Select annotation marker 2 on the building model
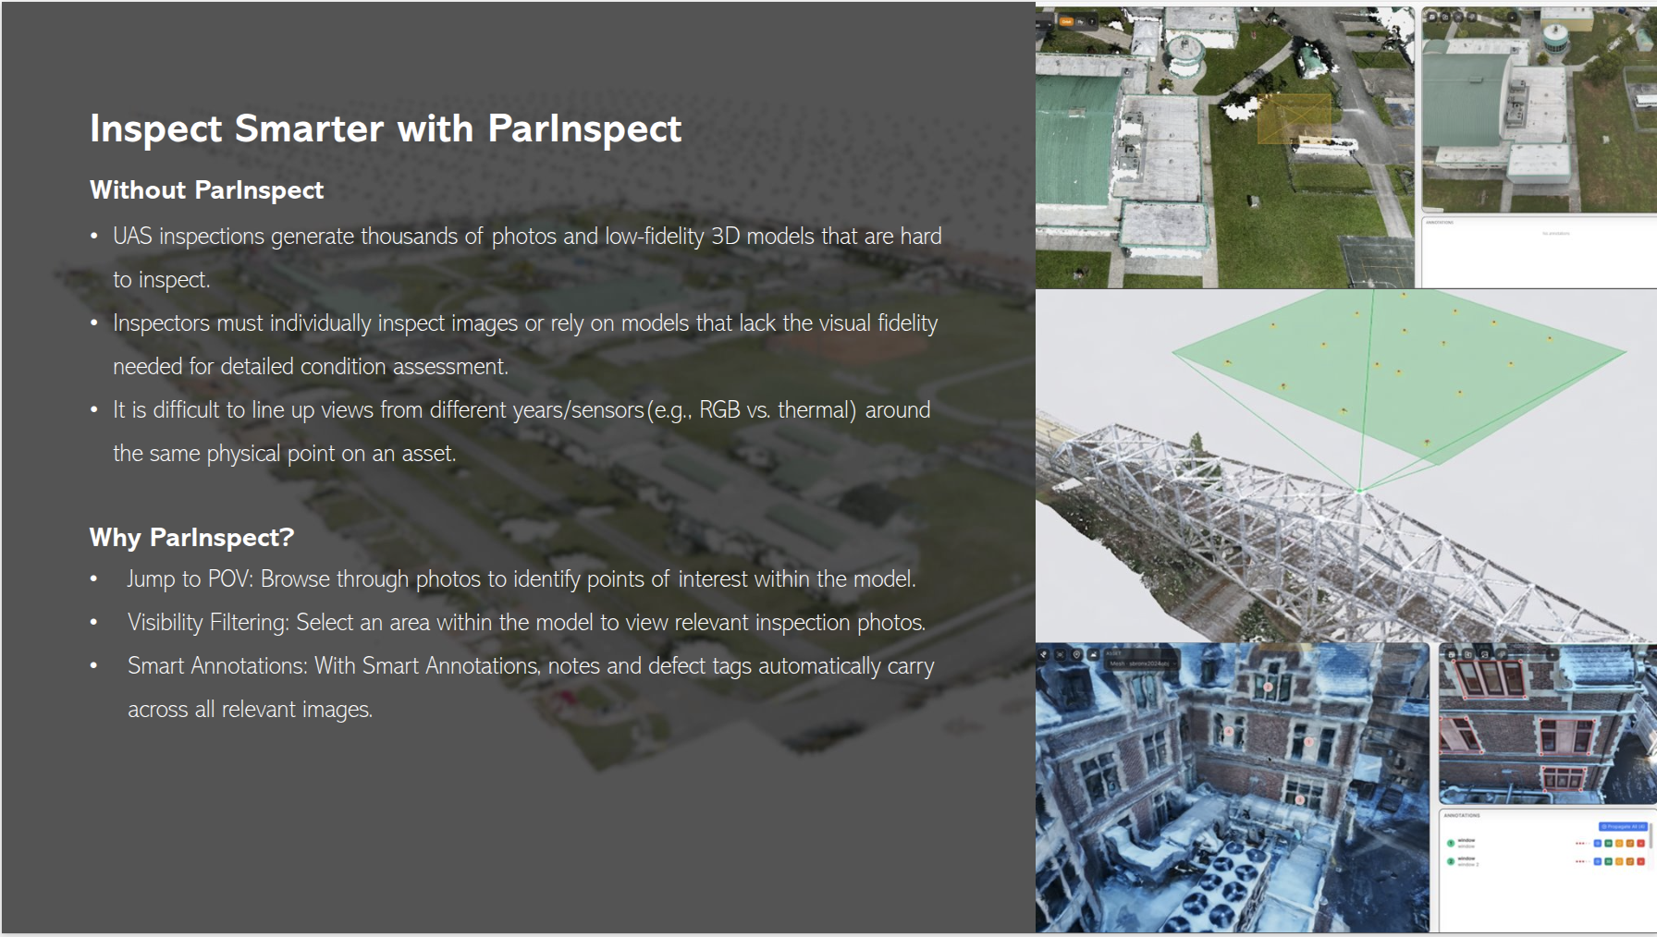This screenshot has width=1657, height=937. pos(1268,687)
